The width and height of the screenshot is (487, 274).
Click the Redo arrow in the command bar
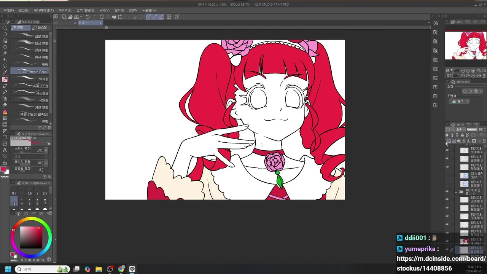point(94,17)
